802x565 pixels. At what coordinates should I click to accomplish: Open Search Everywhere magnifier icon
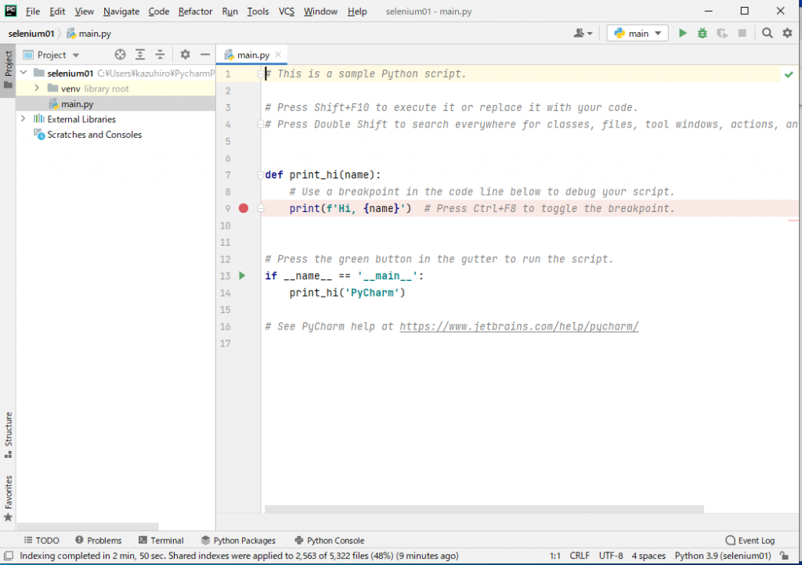coord(768,33)
